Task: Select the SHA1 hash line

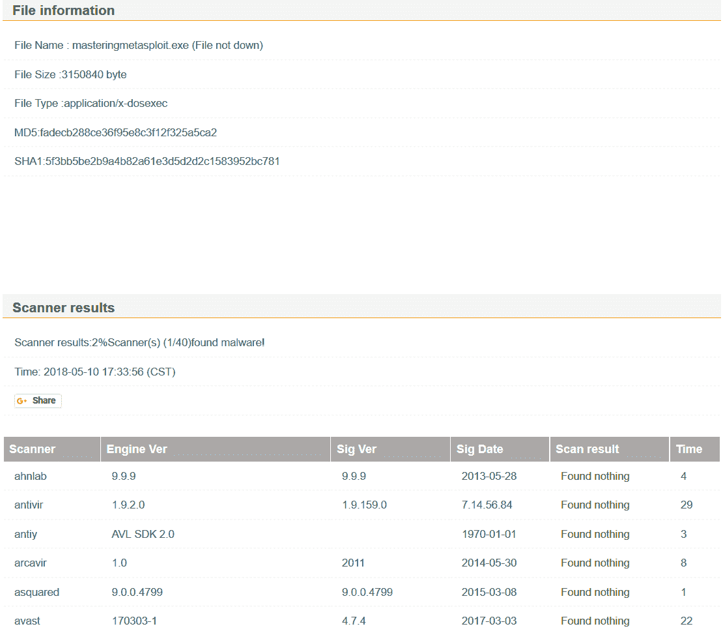Action: coord(147,161)
